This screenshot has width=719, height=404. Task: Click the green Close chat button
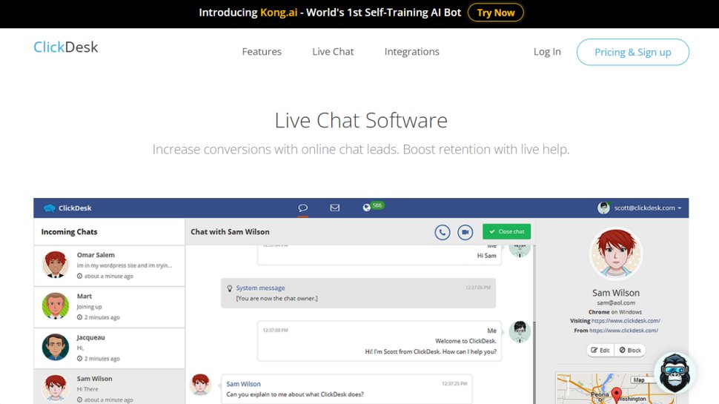[x=506, y=231]
